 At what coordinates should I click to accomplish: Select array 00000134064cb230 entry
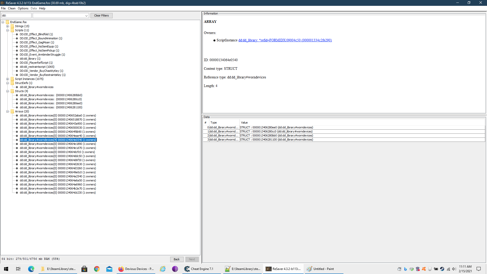tap(58, 193)
